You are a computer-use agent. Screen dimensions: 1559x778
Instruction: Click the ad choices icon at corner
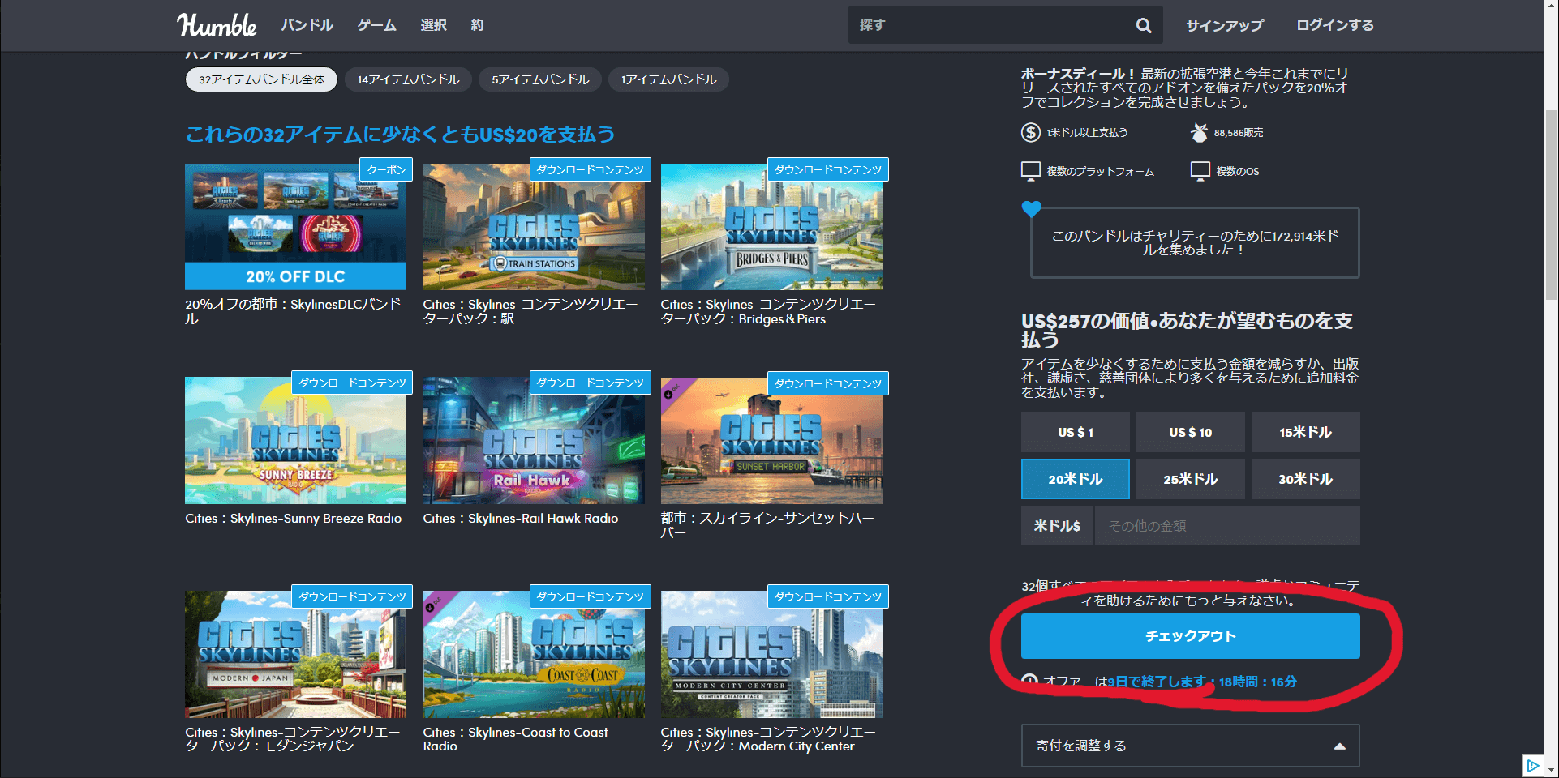click(x=1532, y=765)
